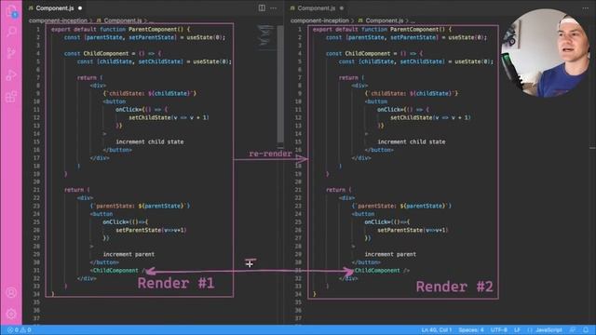Click childState on line 5 in right editor

click(x=378, y=61)
